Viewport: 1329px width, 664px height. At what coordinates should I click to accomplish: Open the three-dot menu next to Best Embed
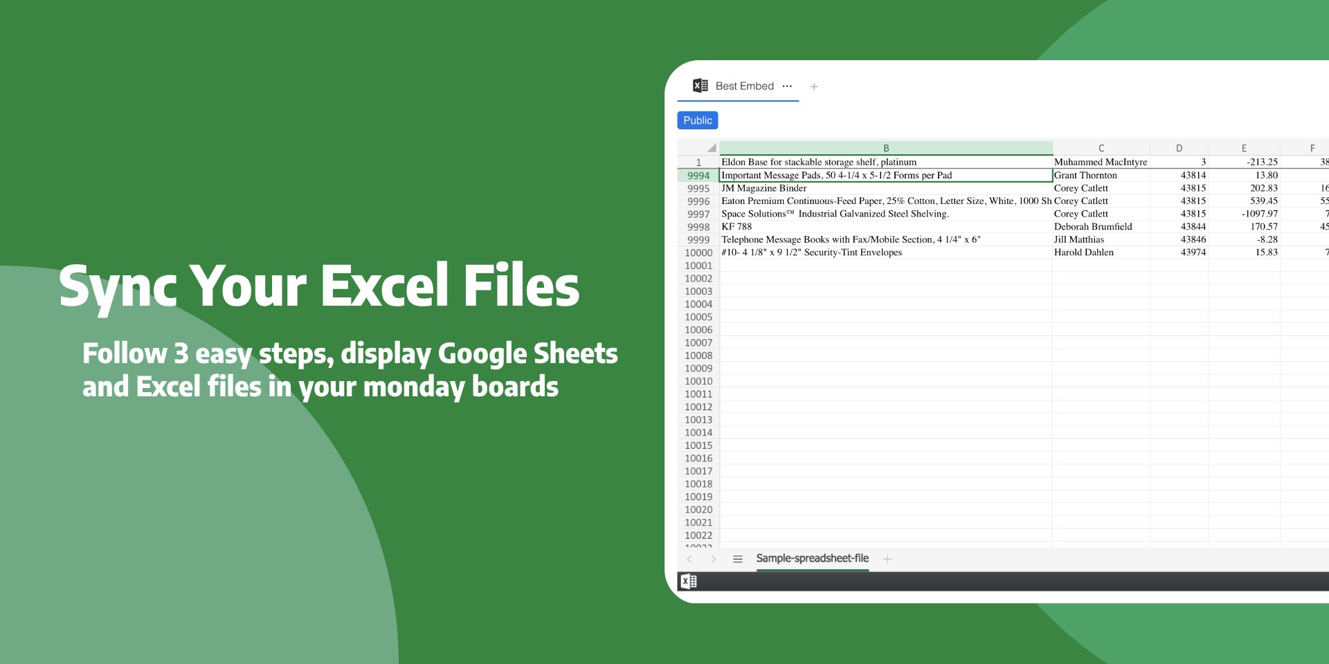pyautogui.click(x=787, y=86)
